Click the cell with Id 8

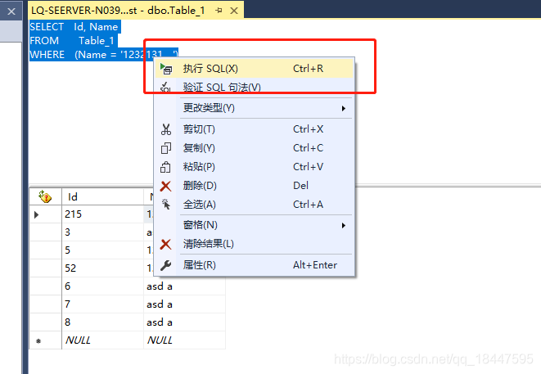(x=102, y=322)
